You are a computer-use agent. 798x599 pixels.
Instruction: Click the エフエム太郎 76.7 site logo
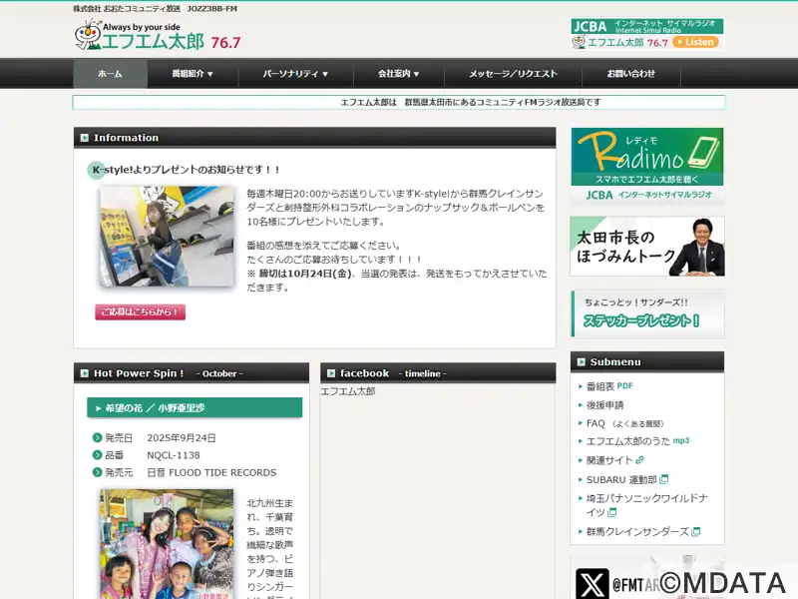tap(157, 36)
